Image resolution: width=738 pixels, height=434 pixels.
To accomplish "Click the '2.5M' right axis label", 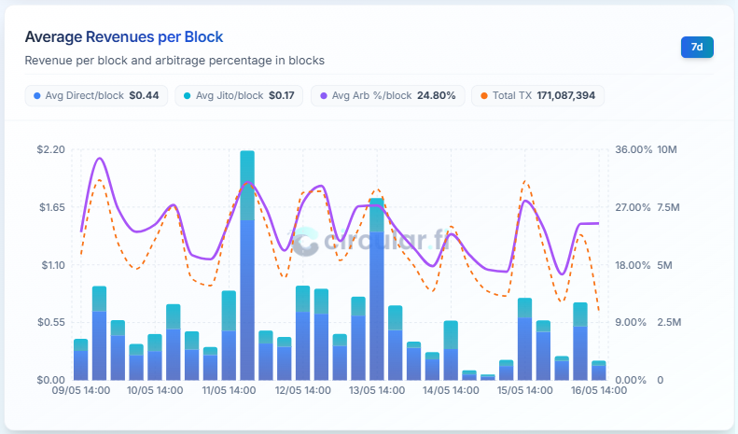I will click(x=669, y=322).
